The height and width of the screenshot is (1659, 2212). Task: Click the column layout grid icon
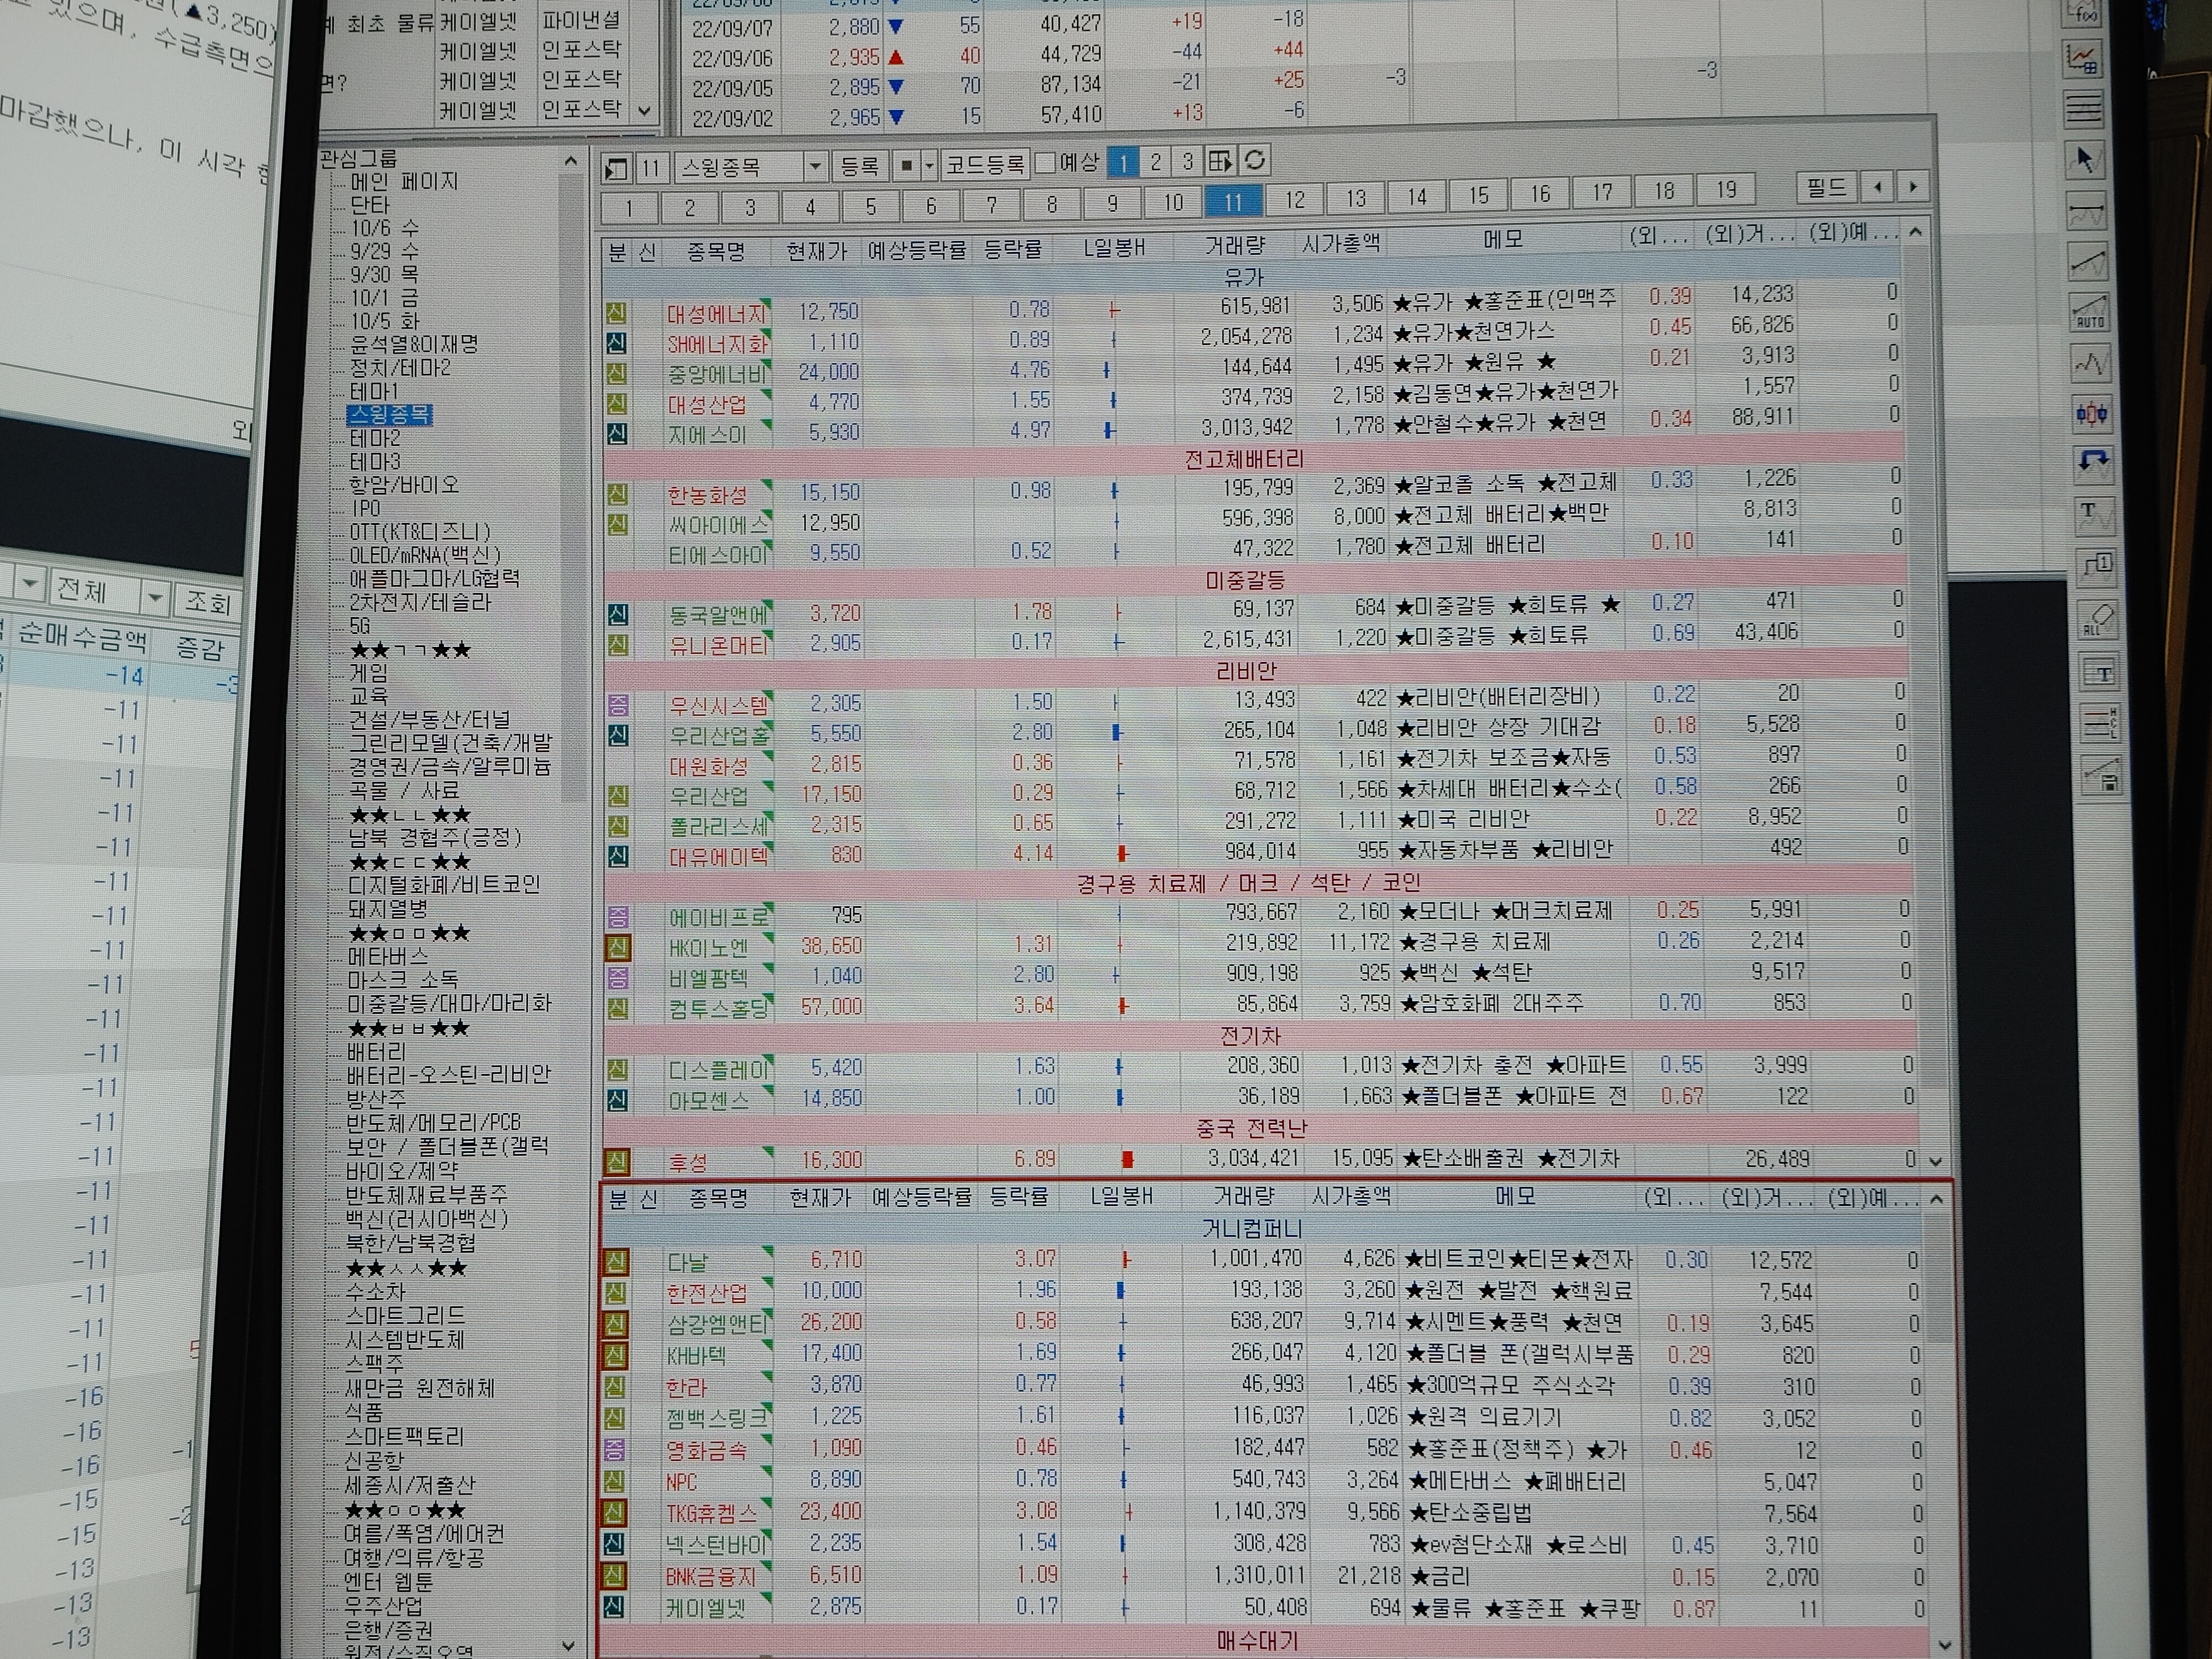tap(1220, 161)
